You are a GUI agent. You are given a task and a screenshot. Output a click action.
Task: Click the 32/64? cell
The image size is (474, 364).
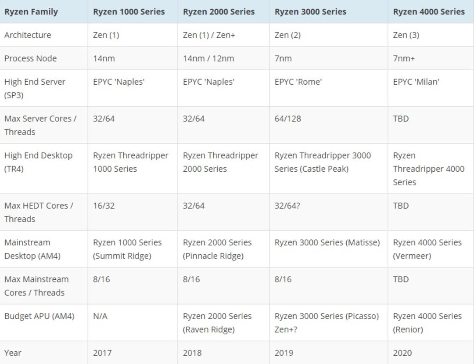tap(328, 212)
